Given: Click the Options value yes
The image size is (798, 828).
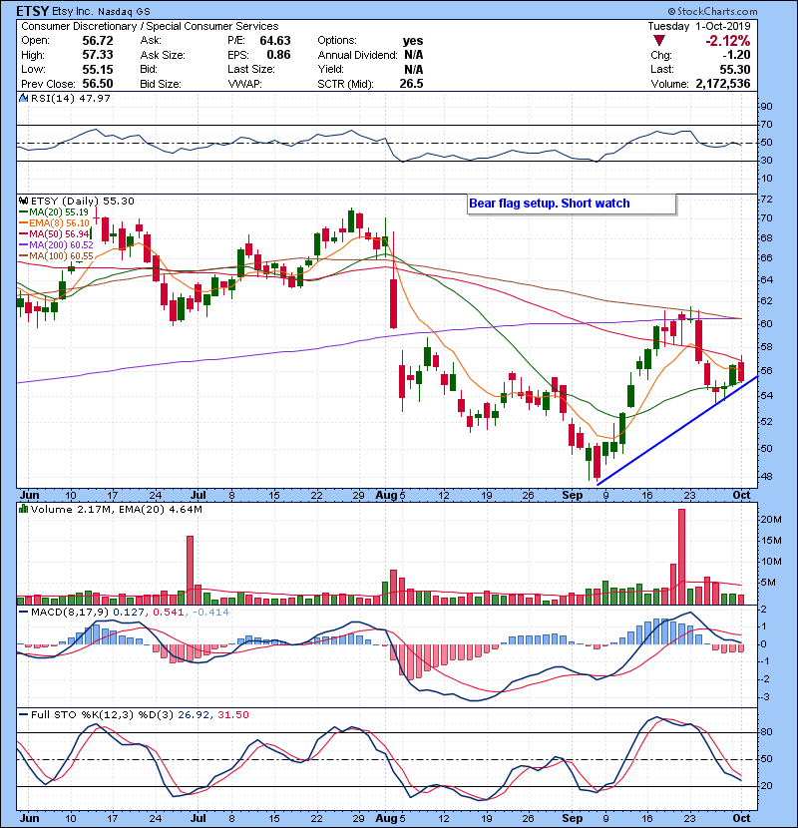Looking at the screenshot, I should point(413,41).
